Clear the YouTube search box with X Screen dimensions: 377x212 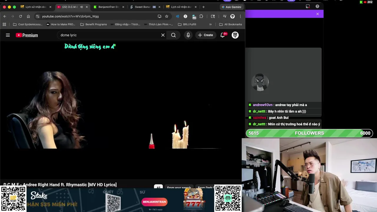click(x=163, y=35)
